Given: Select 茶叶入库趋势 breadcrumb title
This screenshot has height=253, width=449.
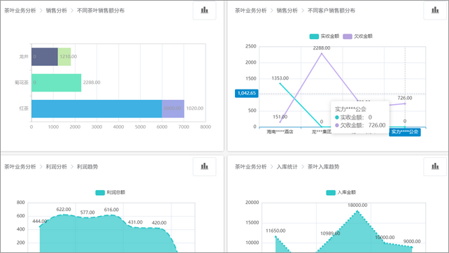Looking at the screenshot, I should [323, 166].
